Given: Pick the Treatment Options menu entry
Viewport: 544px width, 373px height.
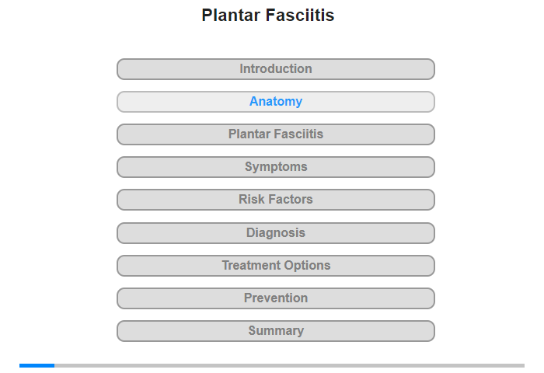Looking at the screenshot, I should pos(275,266).
